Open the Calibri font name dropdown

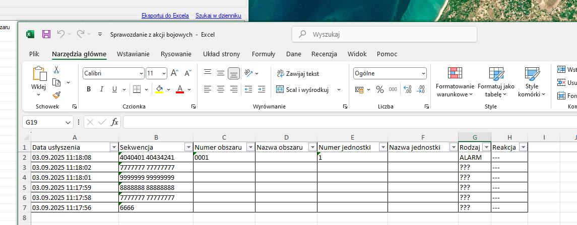(x=141, y=73)
